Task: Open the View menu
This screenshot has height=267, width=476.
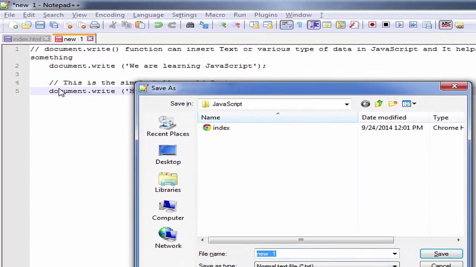Action: [x=79, y=15]
